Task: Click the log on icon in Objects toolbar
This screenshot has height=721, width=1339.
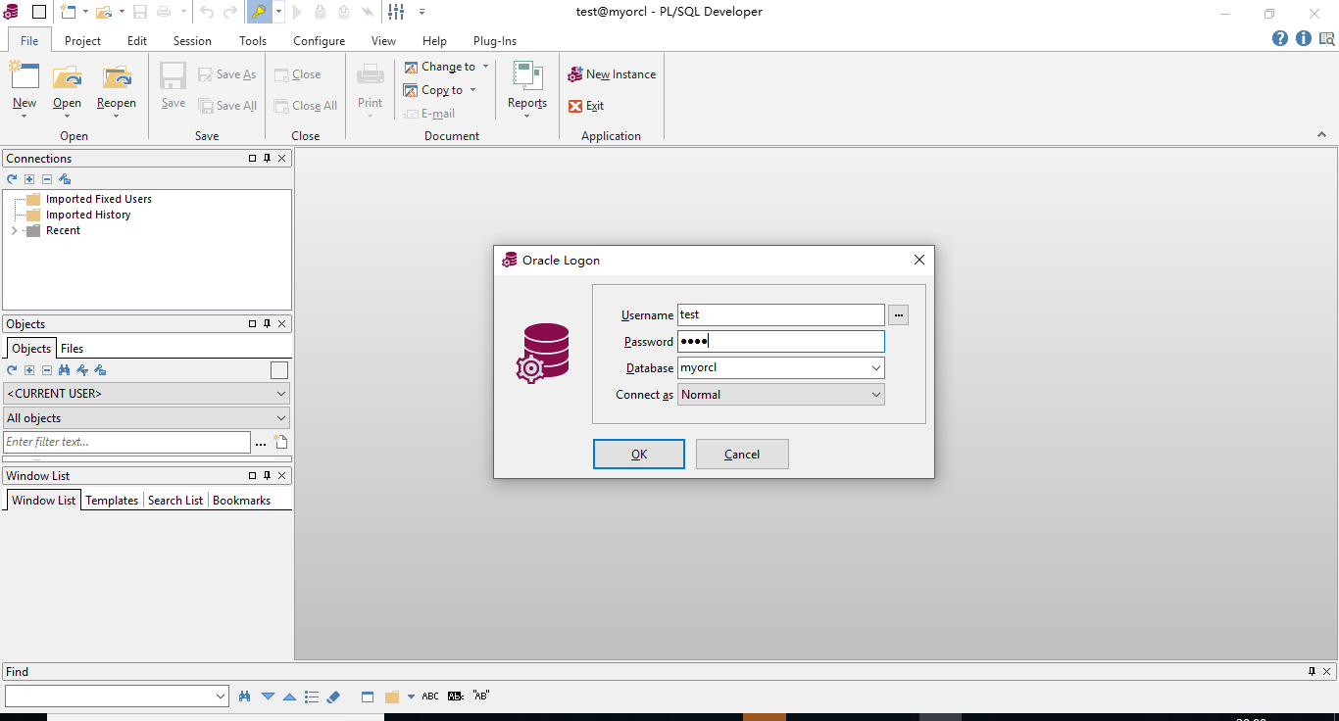Action: pyautogui.click(x=100, y=370)
